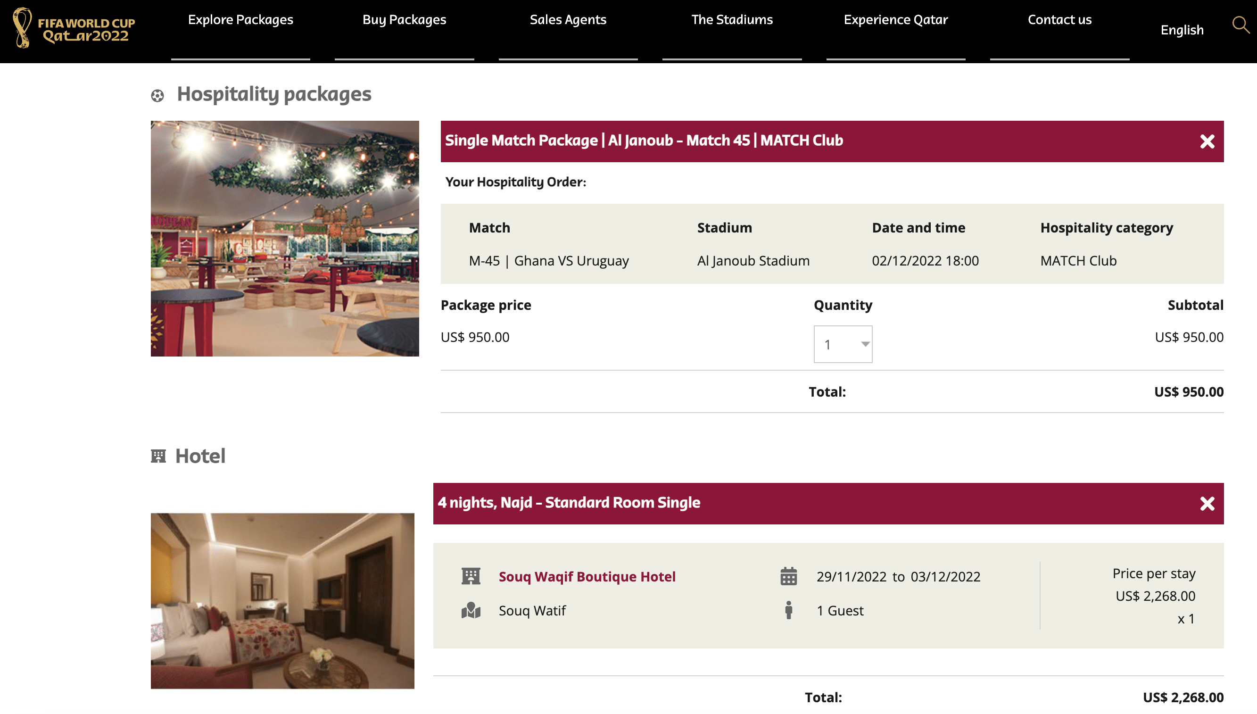Click the MATCH Club hospitality lounge photo
This screenshot has width=1257, height=714.
[285, 239]
